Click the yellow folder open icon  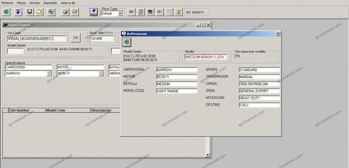[39, 12]
